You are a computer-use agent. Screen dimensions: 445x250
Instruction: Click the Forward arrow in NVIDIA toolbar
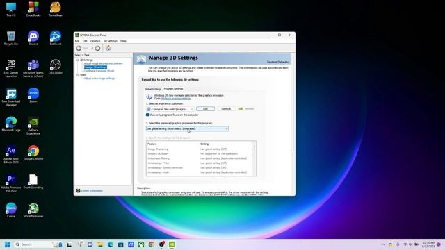click(97, 48)
